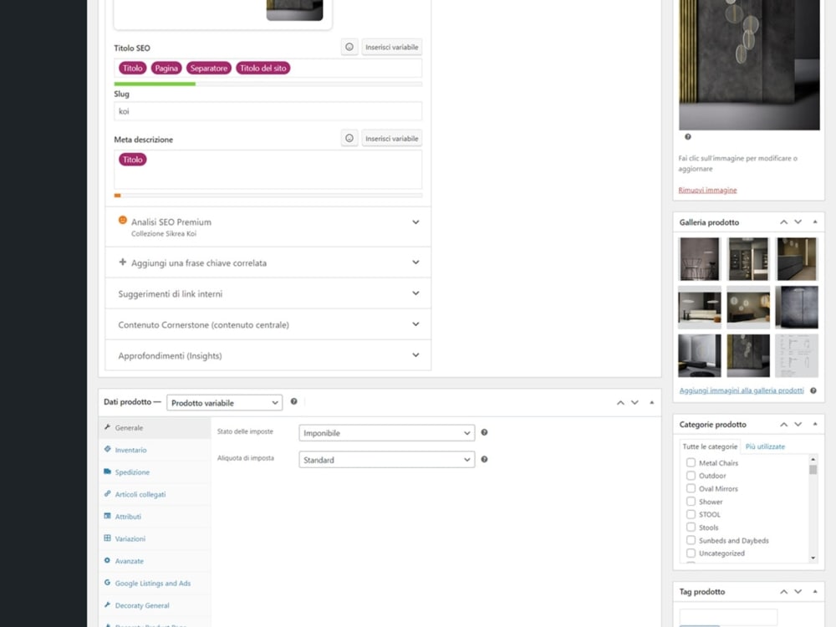
Task: Open the Generale product data tab
Action: [x=155, y=427]
